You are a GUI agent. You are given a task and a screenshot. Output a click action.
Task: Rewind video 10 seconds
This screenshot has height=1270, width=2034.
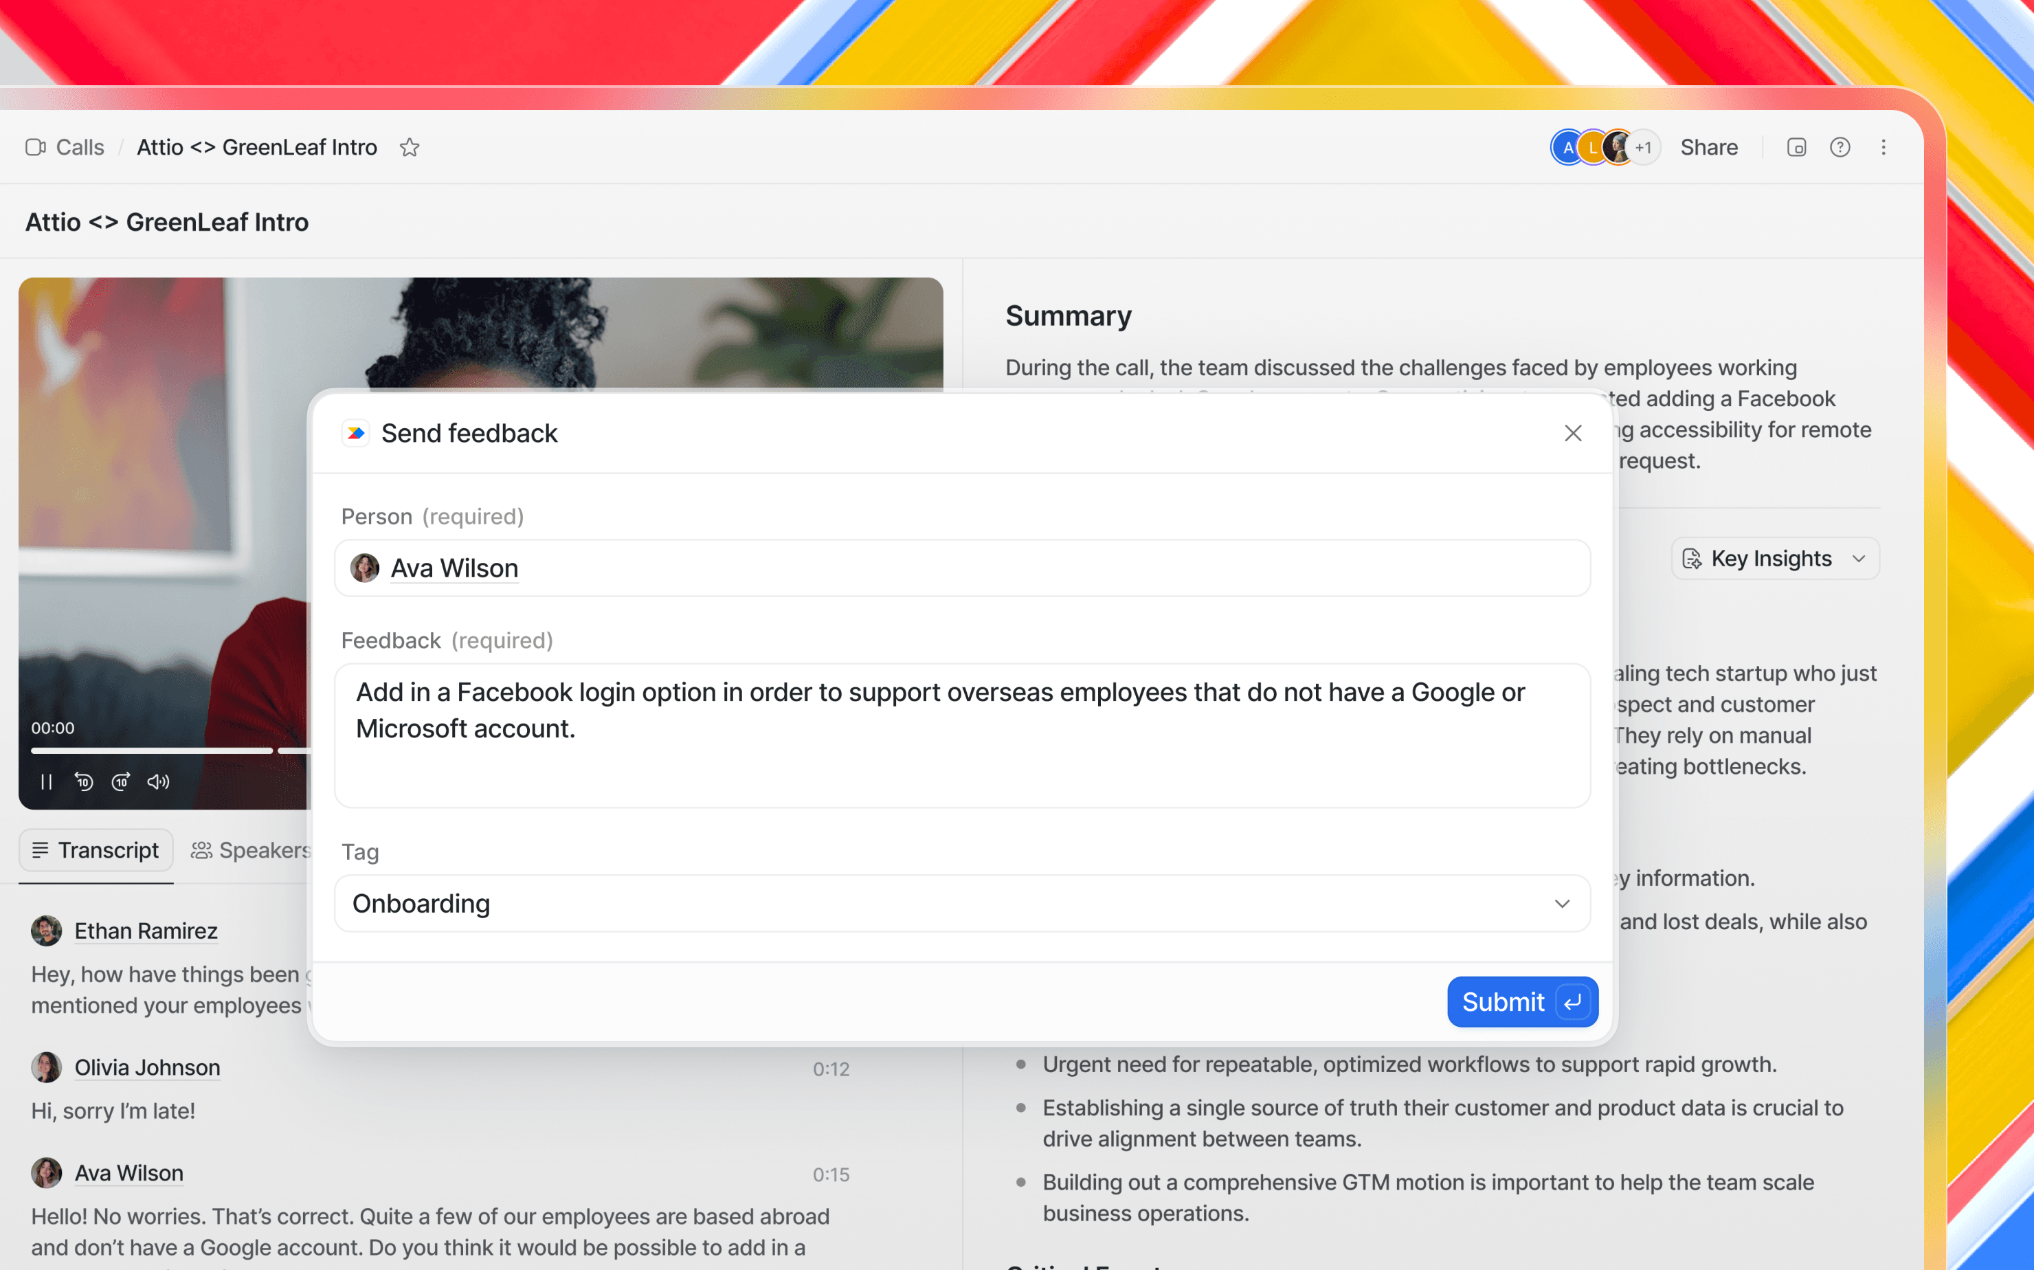tap(83, 782)
